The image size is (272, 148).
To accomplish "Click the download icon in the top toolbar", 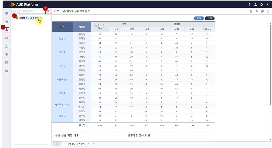I will (x=268, y=11).
